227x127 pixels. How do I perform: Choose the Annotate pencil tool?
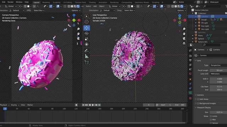click(87, 50)
